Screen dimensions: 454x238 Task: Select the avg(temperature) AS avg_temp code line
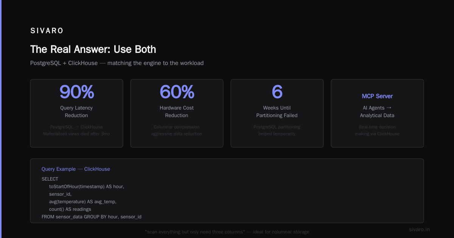coord(83,202)
